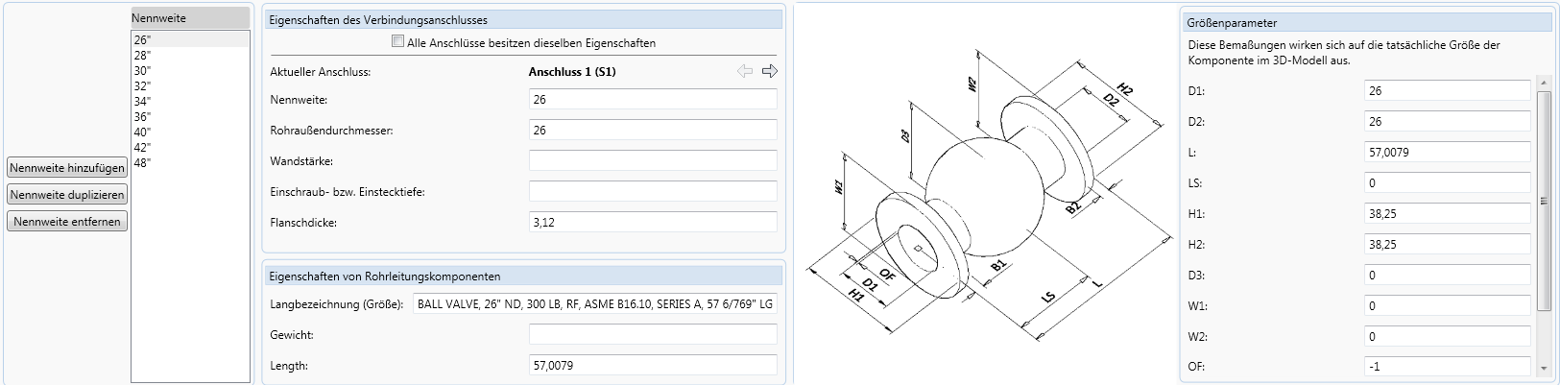Image resolution: width=1560 pixels, height=385 pixels.
Task: Click scroll-up arrow of Größenparameter scrollbar
Action: click(1544, 82)
